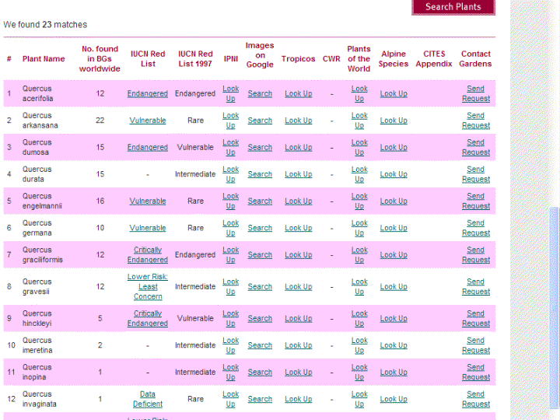Open IPNI Look Up for Quercus inopina

coord(231,372)
